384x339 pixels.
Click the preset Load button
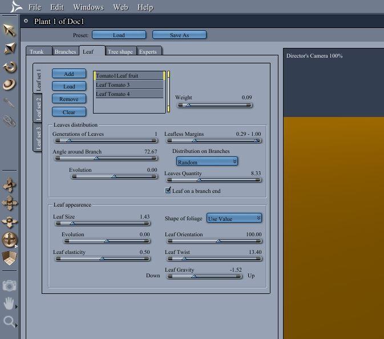(119, 35)
